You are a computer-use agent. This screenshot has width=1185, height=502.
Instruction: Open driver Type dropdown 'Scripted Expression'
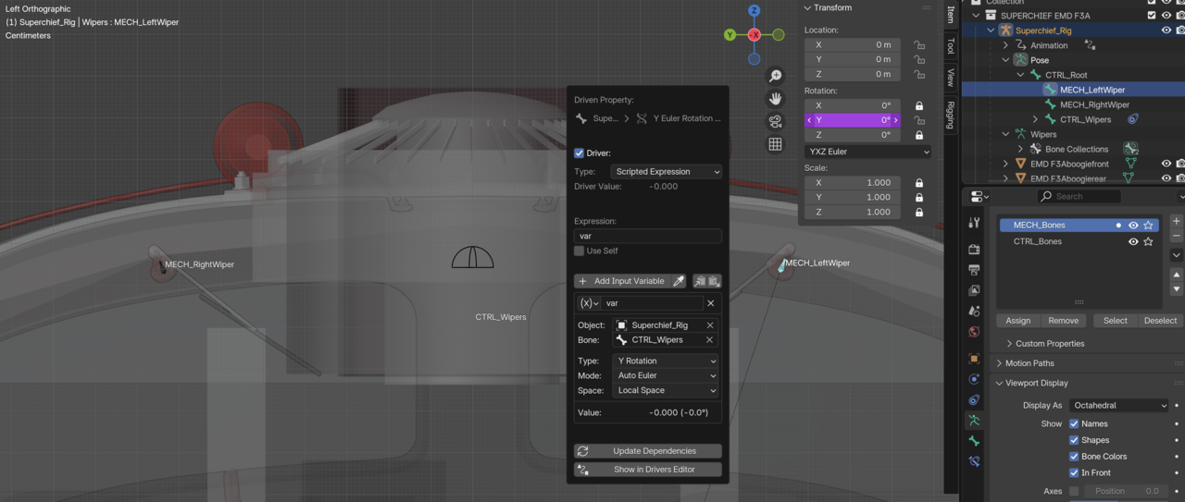666,172
